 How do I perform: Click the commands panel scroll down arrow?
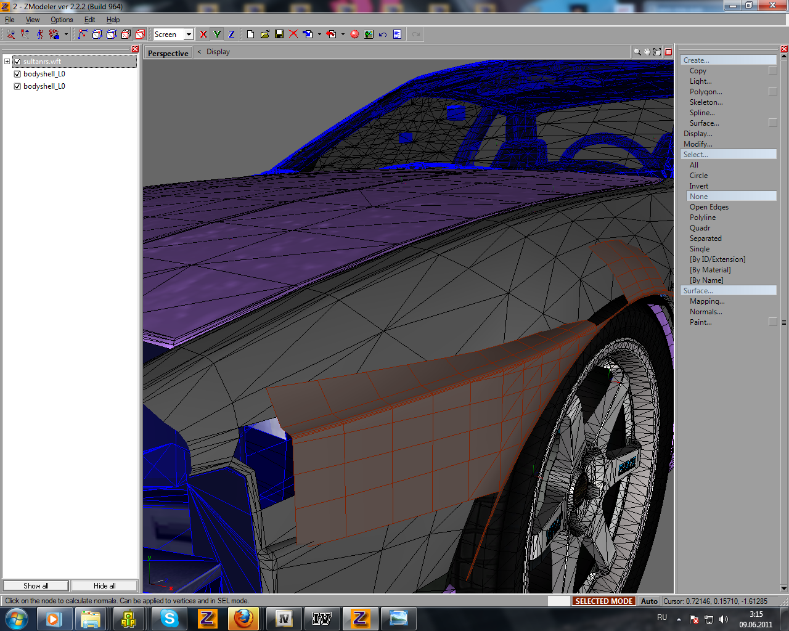[784, 588]
